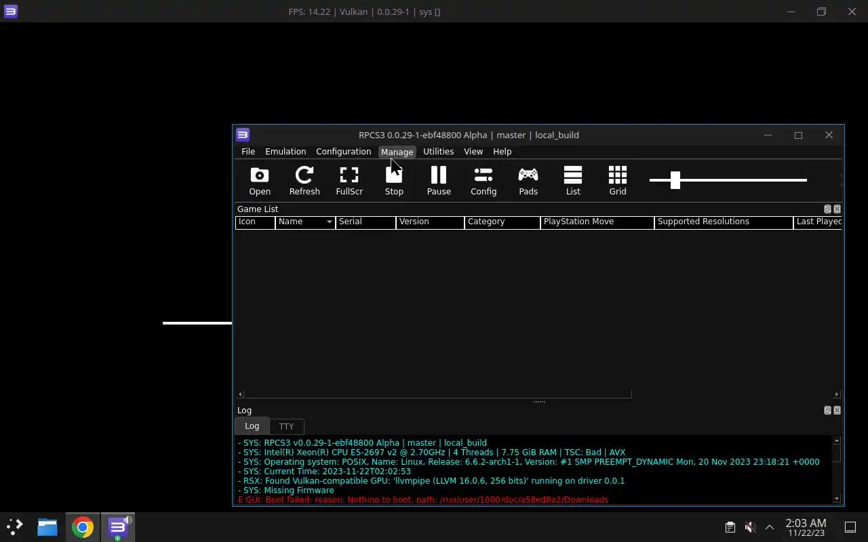This screenshot has width=868, height=542.
Task: Click the muted volume tray icon
Action: click(x=750, y=526)
